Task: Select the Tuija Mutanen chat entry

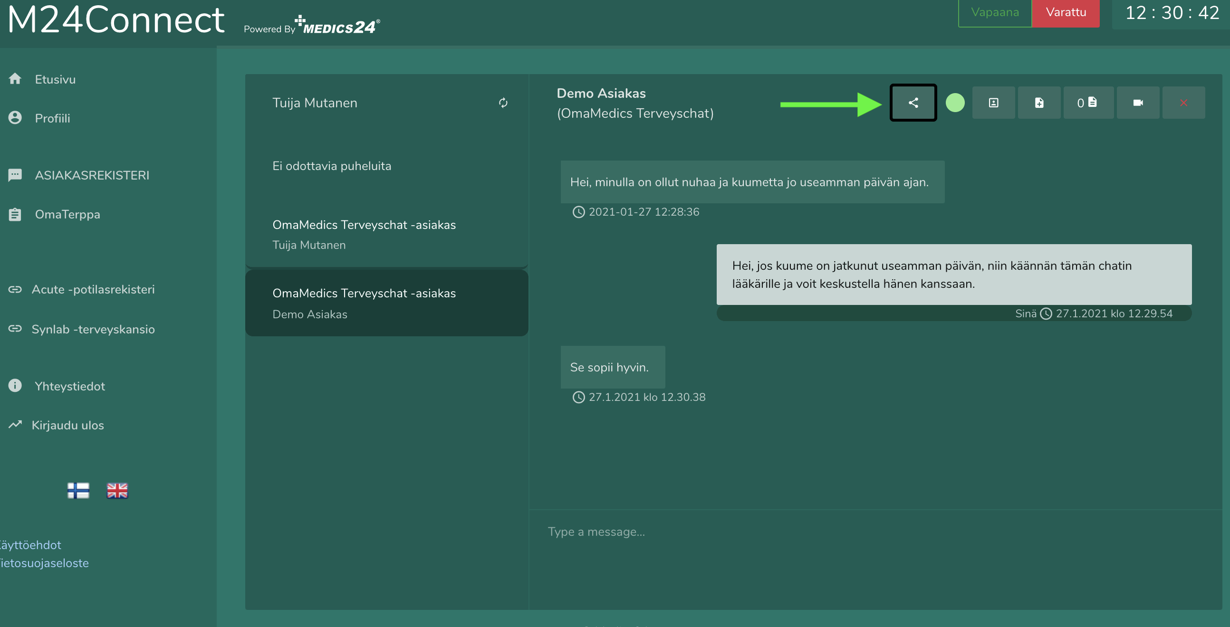Action: (386, 234)
